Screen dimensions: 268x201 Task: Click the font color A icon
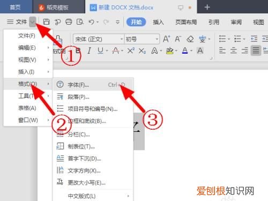[x=185, y=51]
